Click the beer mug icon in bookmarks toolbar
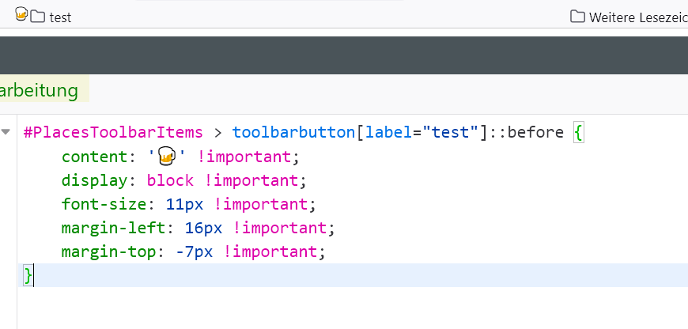This screenshot has width=688, height=329. pos(21,13)
